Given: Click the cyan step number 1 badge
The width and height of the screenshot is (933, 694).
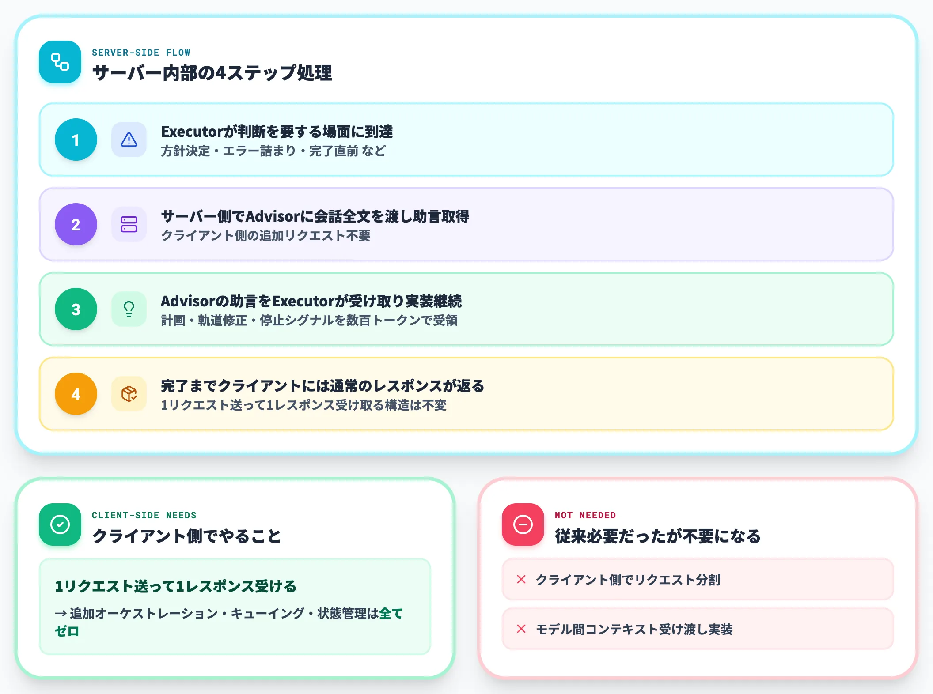Looking at the screenshot, I should pyautogui.click(x=76, y=140).
